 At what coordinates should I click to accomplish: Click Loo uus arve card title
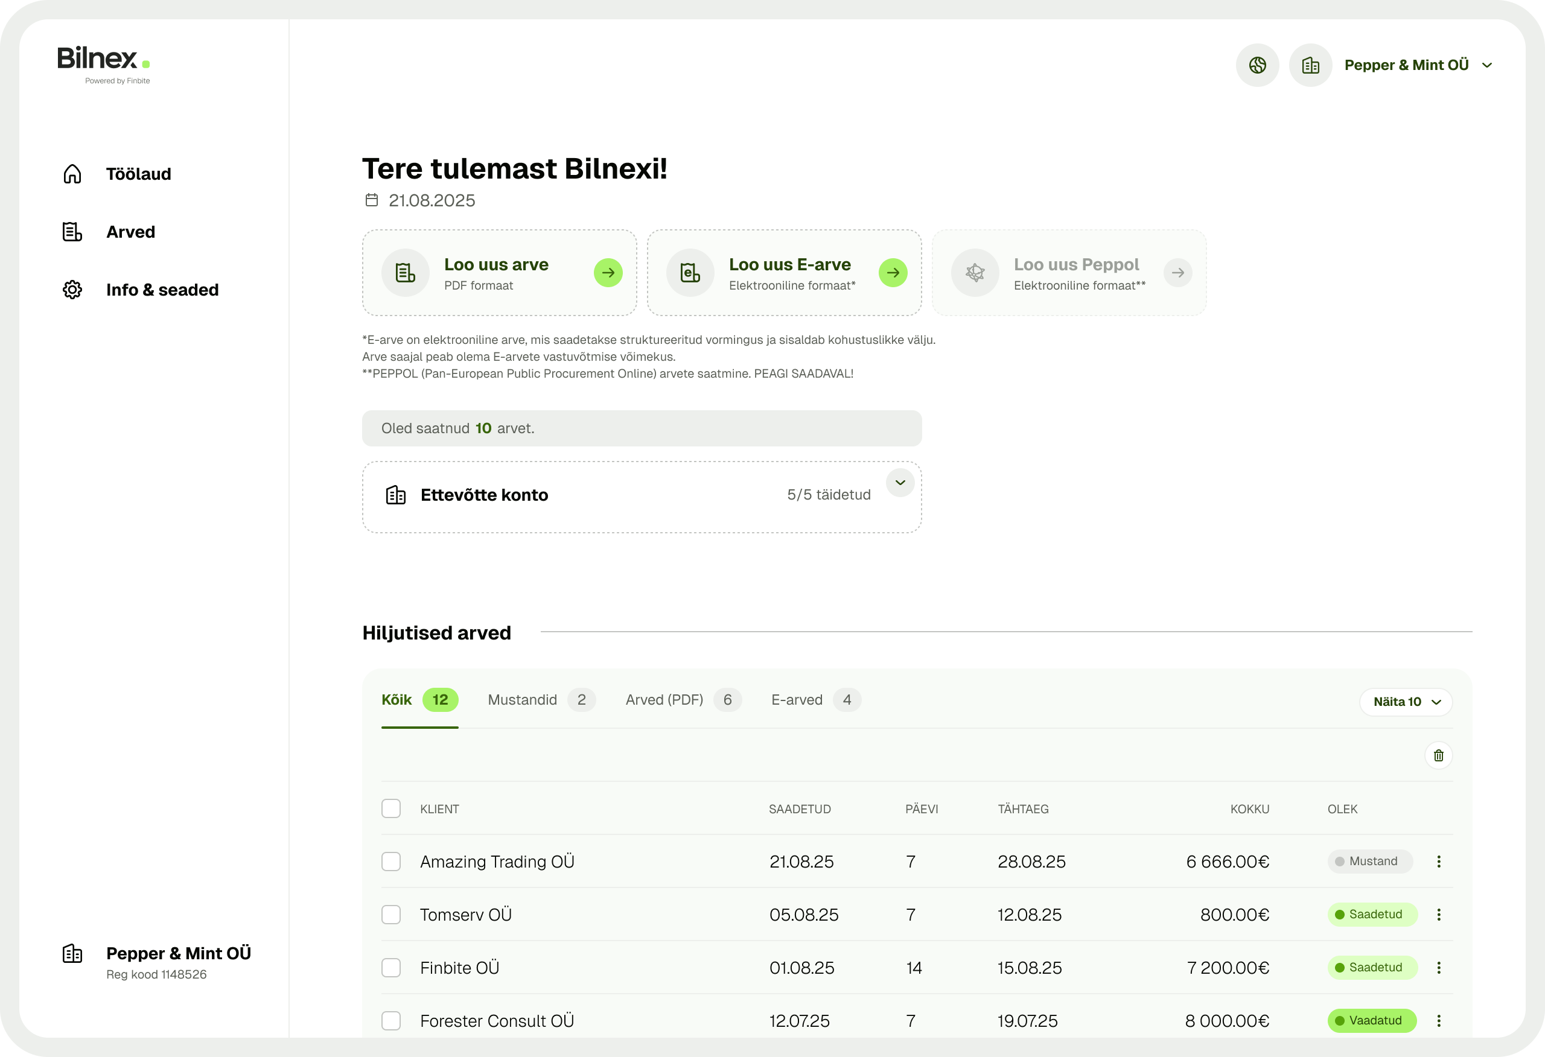pyautogui.click(x=496, y=265)
